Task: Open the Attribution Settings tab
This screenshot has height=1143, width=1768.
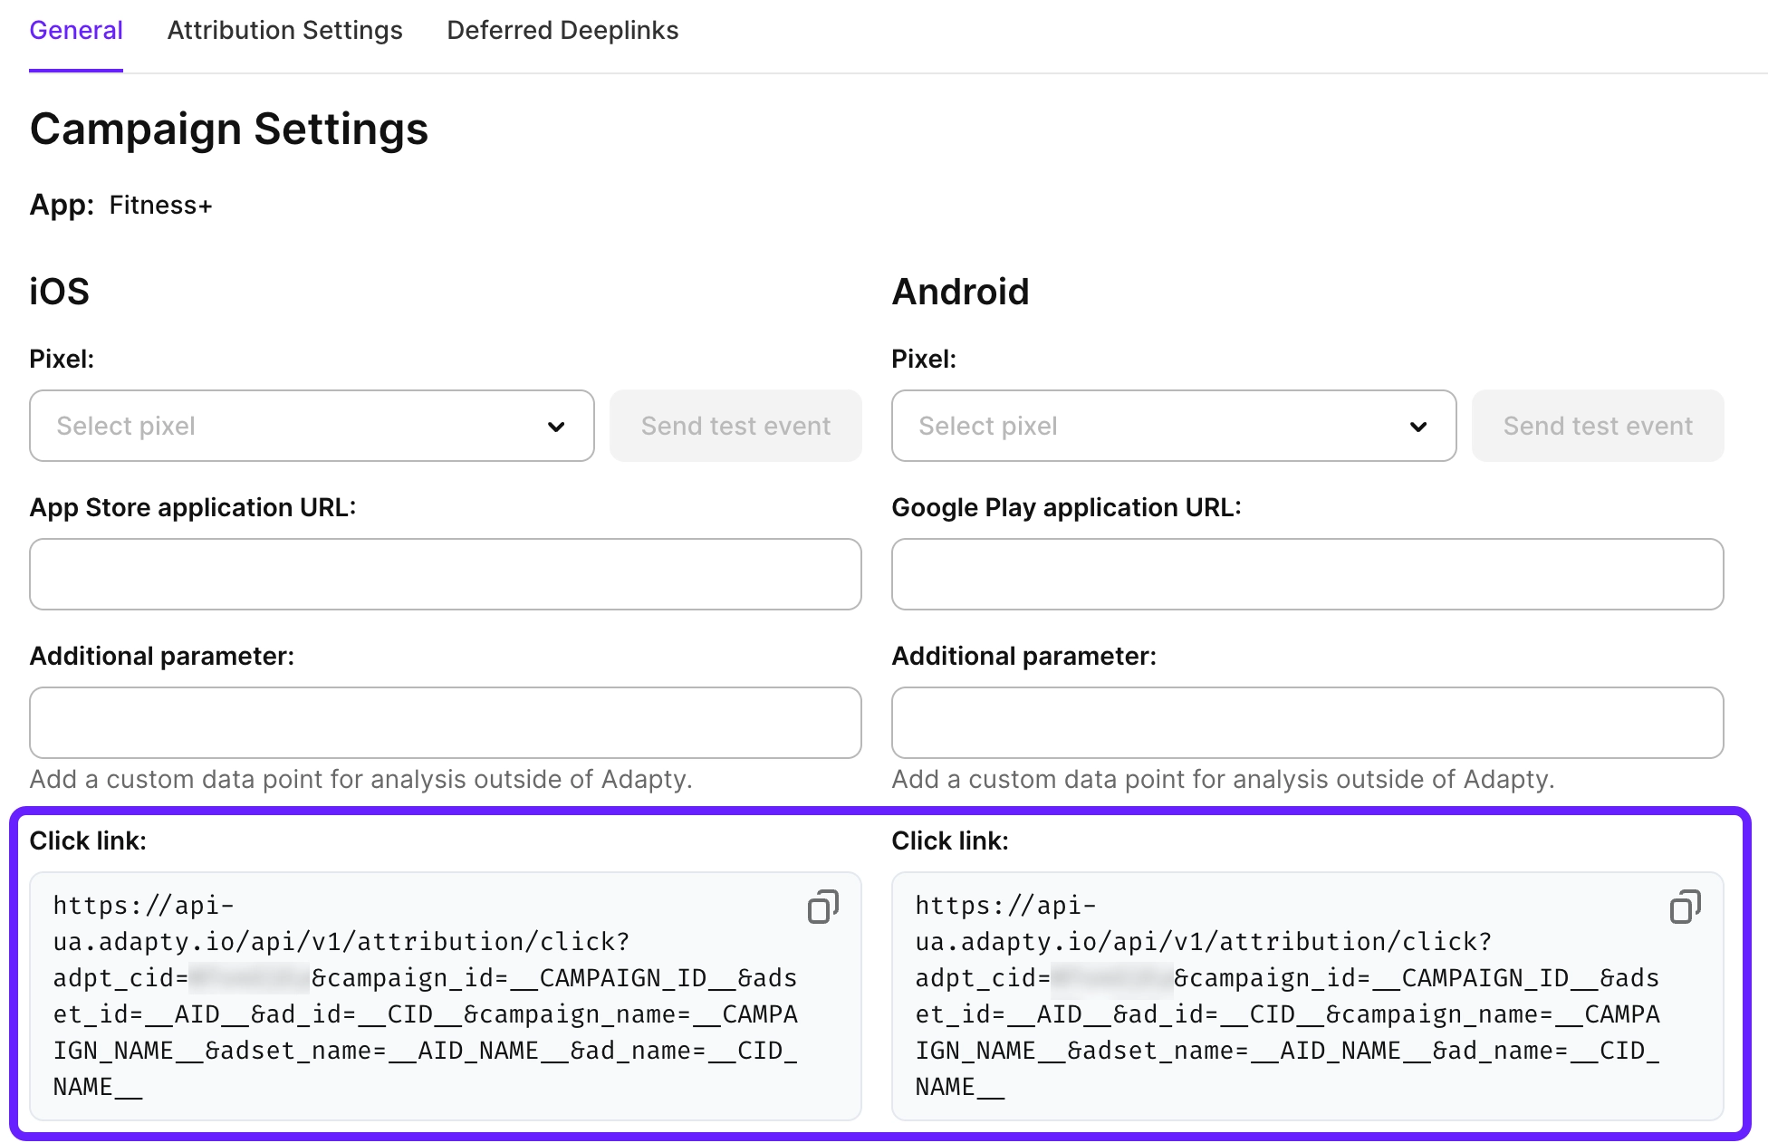Action: coord(284,31)
